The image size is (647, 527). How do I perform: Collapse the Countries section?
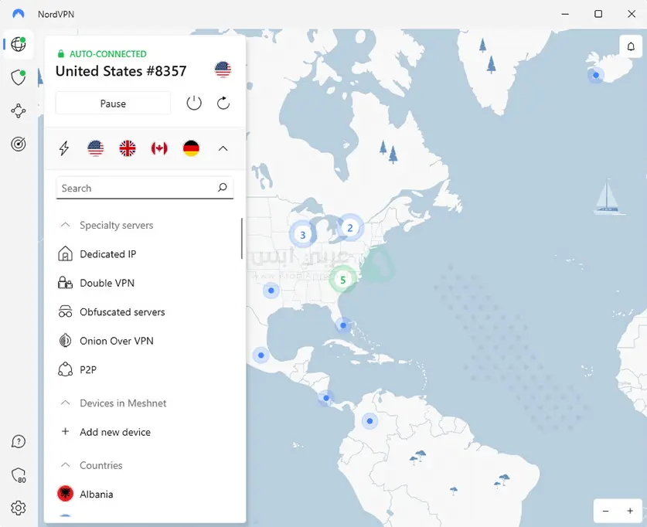[x=64, y=465]
